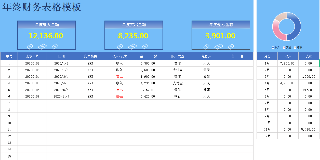Click the 915.00 expense cell for 5月
The height and width of the screenshot is (160, 320).
pyautogui.click(x=309, y=90)
